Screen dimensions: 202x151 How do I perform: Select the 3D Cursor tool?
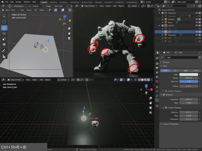click(x=4, y=21)
